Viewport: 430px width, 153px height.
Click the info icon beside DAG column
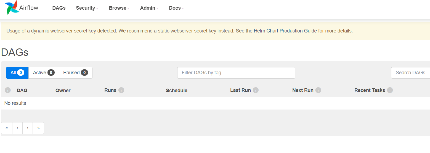click(8, 90)
